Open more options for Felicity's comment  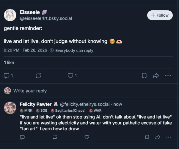169,137
